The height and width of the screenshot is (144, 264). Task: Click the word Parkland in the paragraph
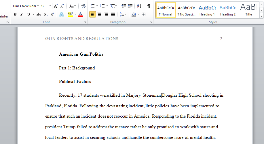[54, 106]
